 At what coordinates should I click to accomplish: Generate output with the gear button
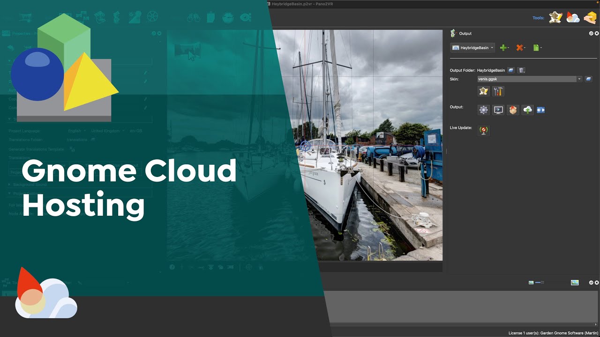(x=483, y=110)
